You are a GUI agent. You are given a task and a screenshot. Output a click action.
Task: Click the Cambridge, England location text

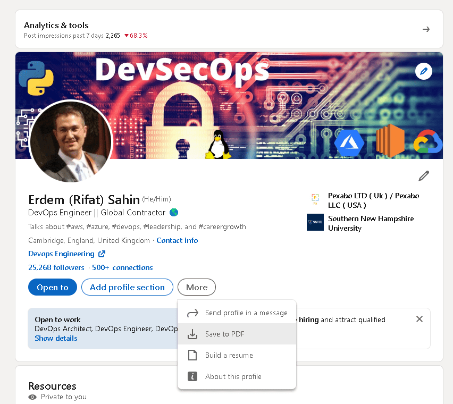coord(89,240)
